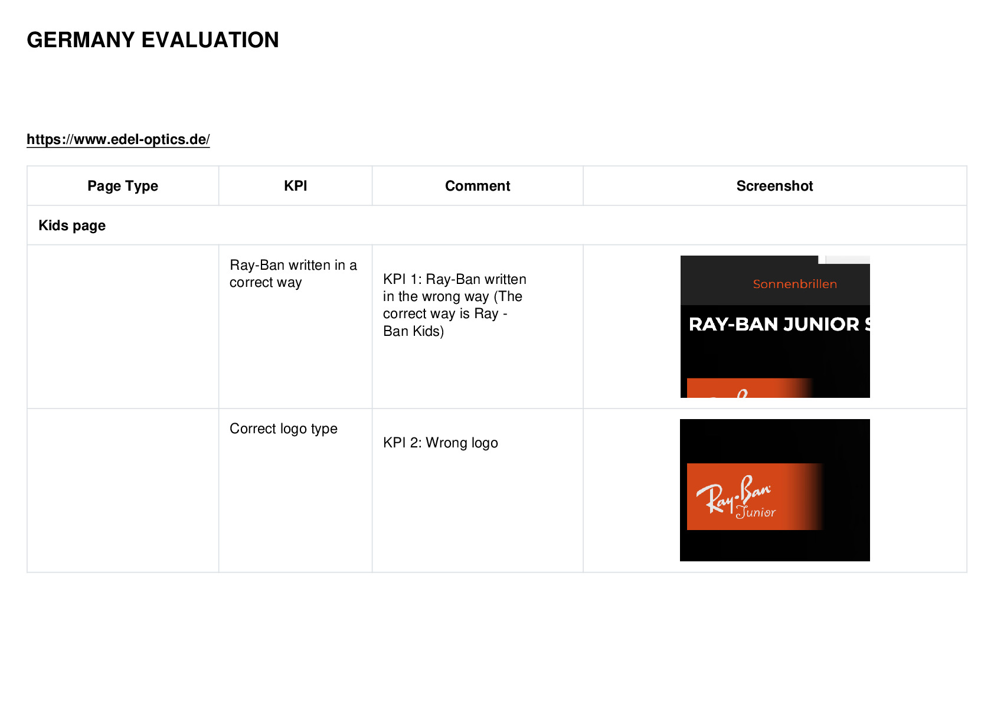
Task: Open the edel-optics.de hyperlink
Action: (x=118, y=139)
